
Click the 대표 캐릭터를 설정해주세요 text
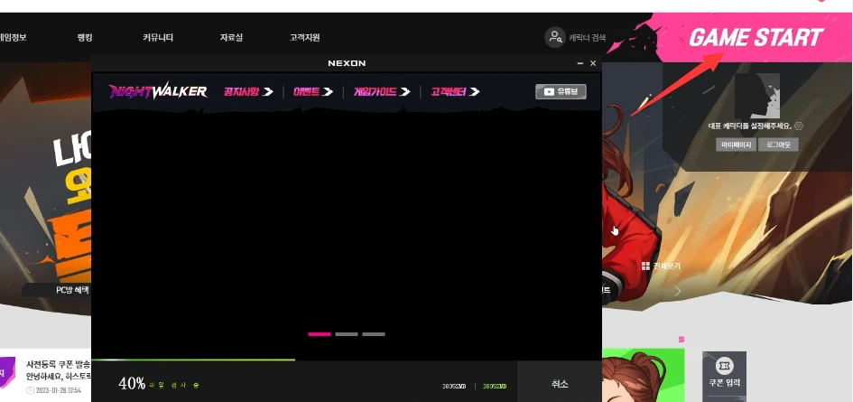pyautogui.click(x=750, y=126)
